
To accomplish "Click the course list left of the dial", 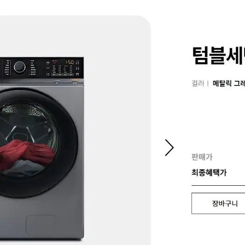I will 7,67.
